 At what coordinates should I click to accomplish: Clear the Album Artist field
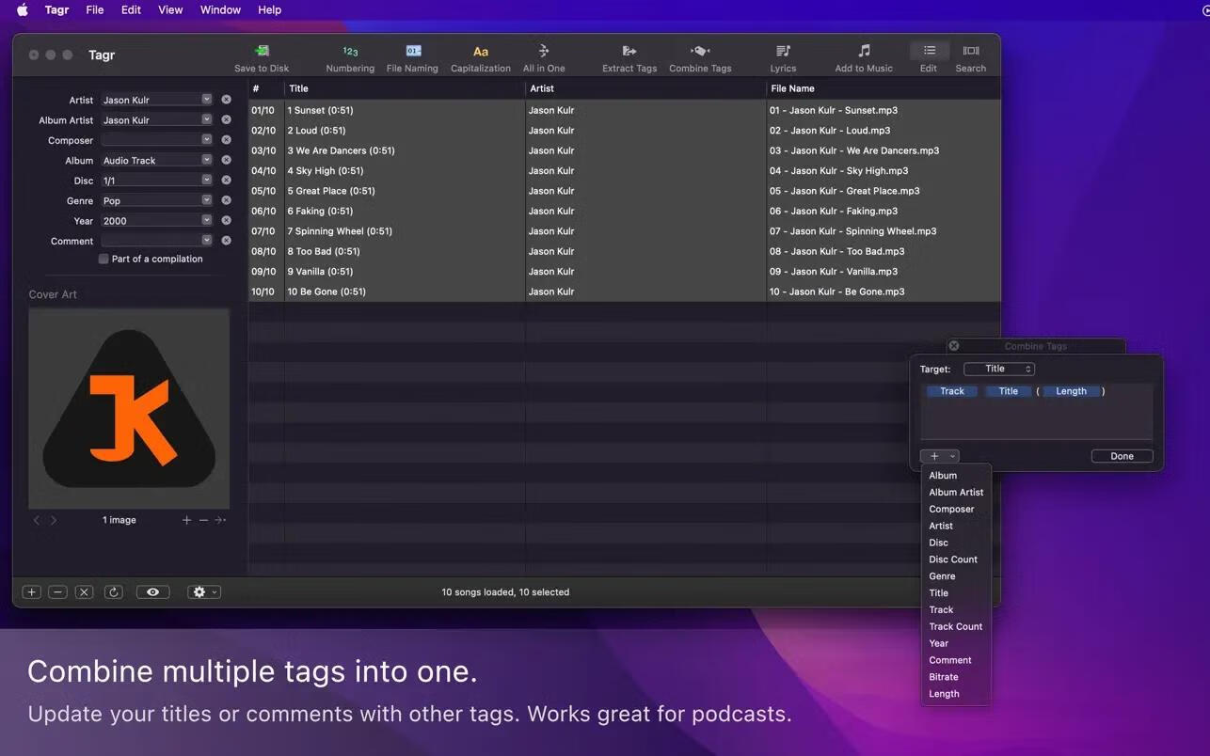pyautogui.click(x=226, y=119)
